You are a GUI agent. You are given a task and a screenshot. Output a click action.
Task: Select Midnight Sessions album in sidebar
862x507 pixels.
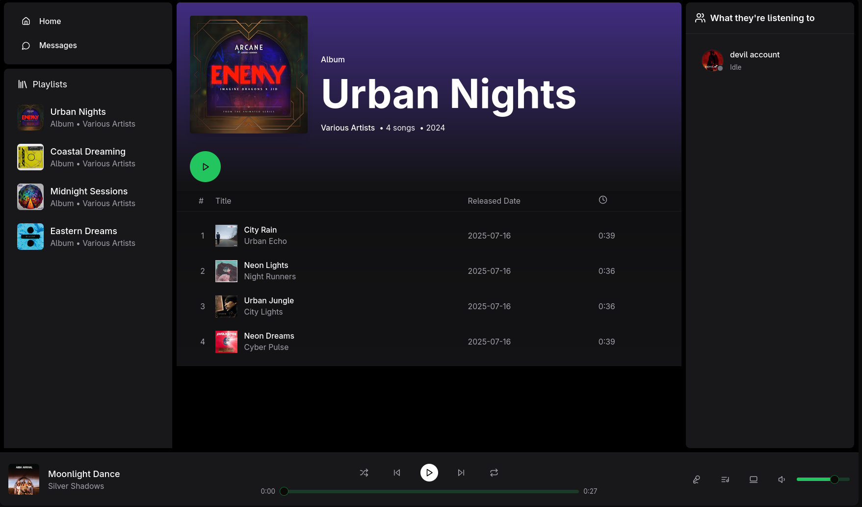coord(88,197)
